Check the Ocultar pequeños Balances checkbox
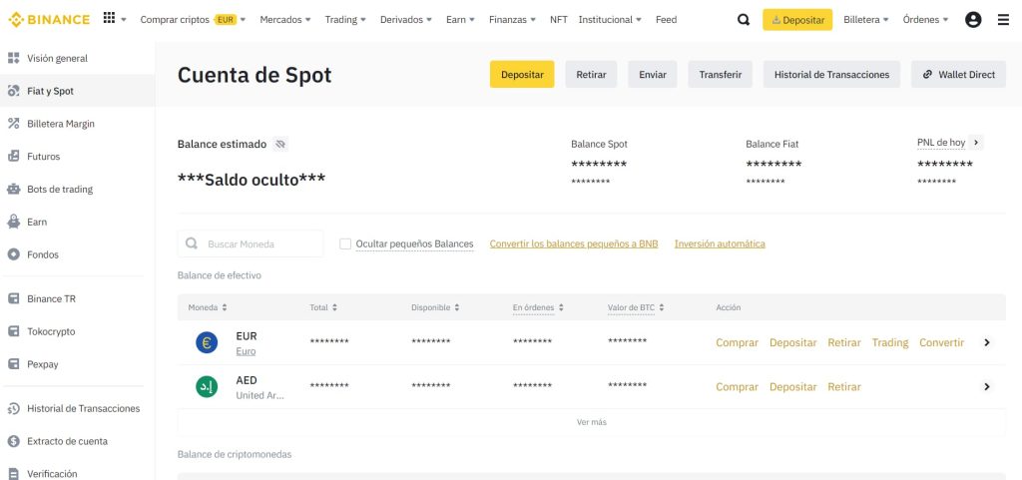Viewport: 1022px width, 480px height. click(345, 243)
